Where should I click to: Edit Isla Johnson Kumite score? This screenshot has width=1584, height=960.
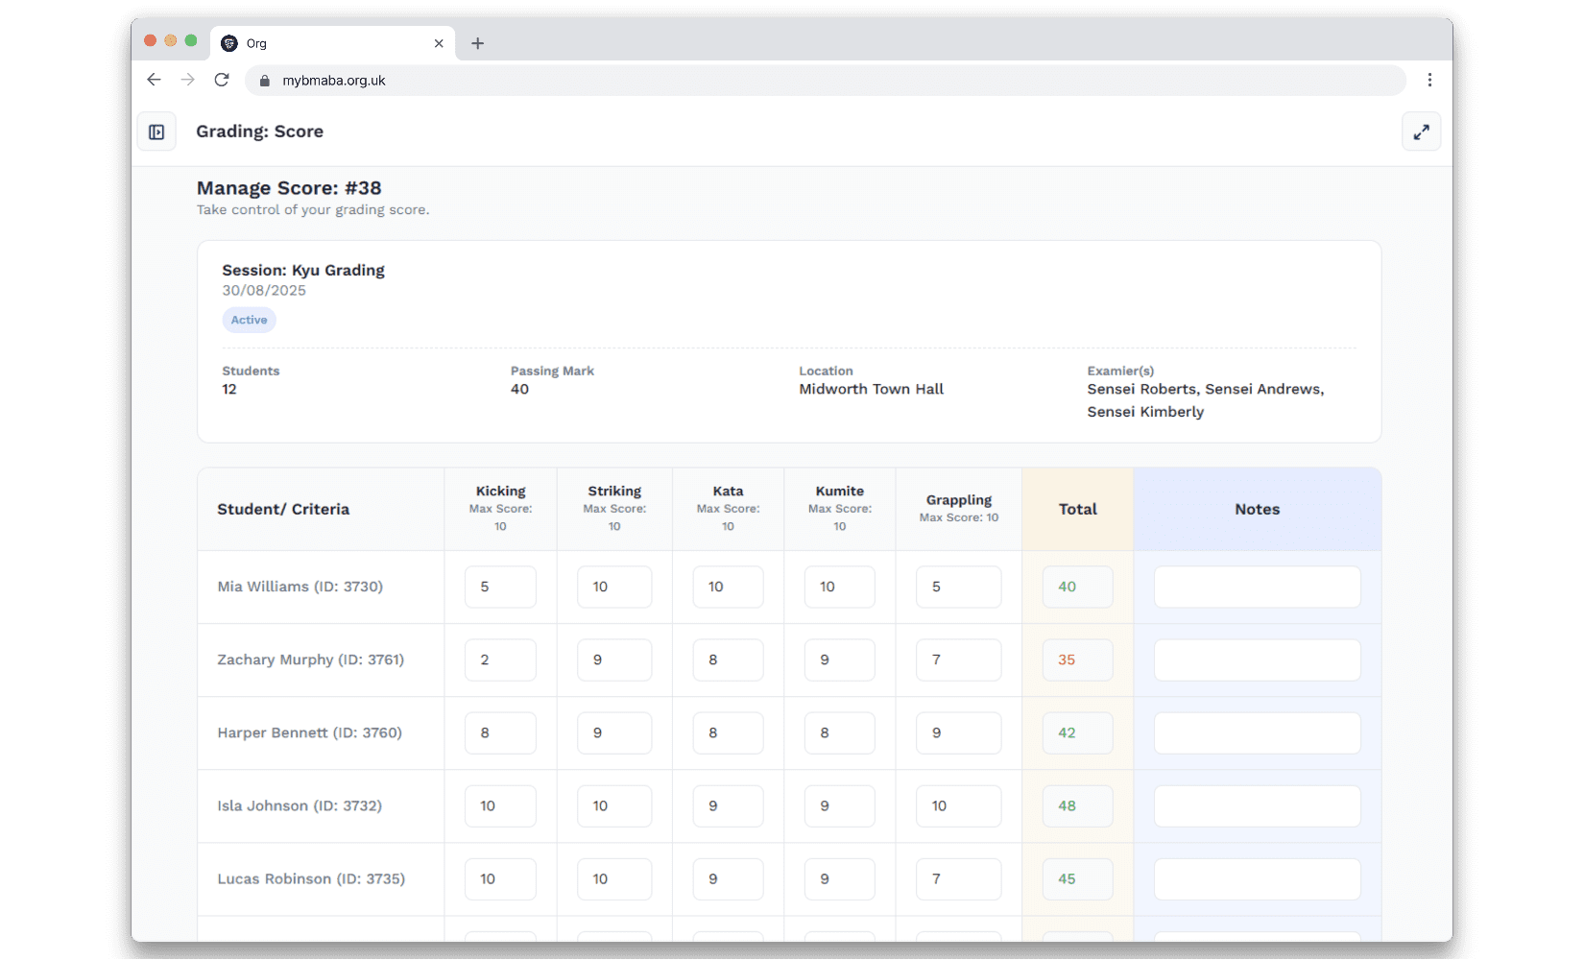click(839, 805)
